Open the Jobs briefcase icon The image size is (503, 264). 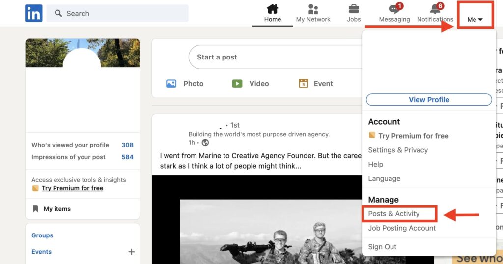(x=354, y=9)
